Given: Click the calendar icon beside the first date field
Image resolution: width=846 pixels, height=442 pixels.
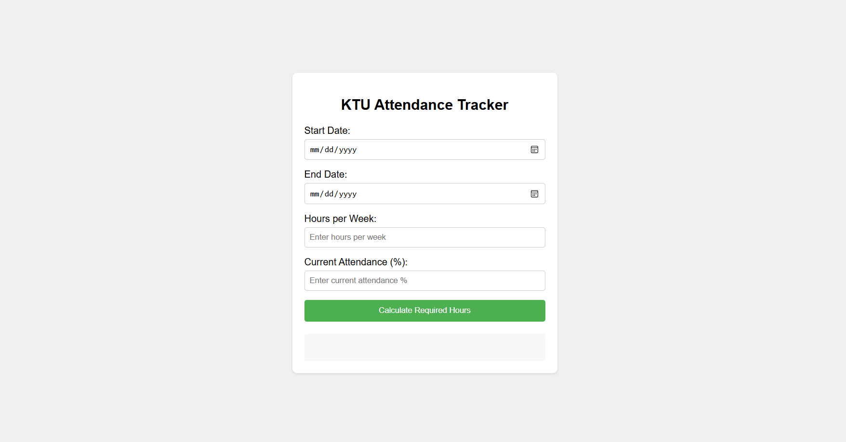Looking at the screenshot, I should pyautogui.click(x=534, y=149).
